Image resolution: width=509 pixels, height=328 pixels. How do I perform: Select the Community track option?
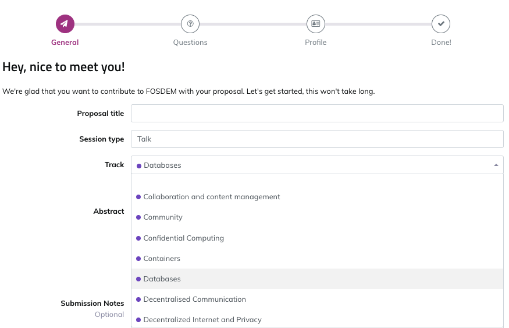click(x=317, y=217)
